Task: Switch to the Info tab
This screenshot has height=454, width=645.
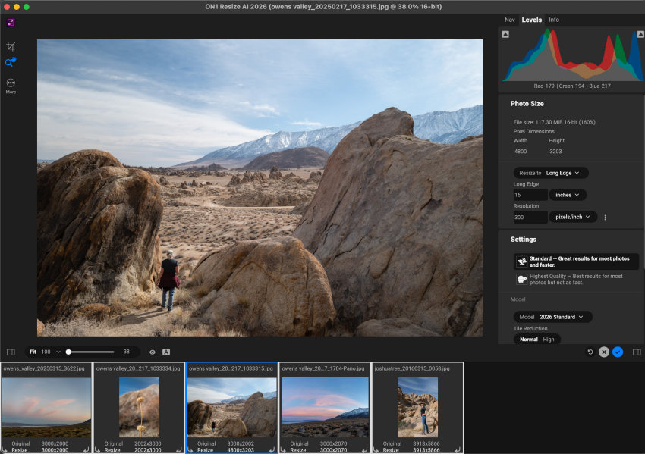Action: 554,20
